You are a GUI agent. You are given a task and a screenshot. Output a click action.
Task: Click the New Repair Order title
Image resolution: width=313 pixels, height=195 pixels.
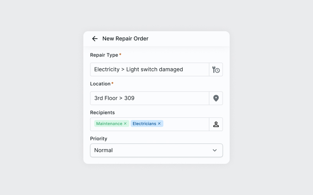[125, 39]
